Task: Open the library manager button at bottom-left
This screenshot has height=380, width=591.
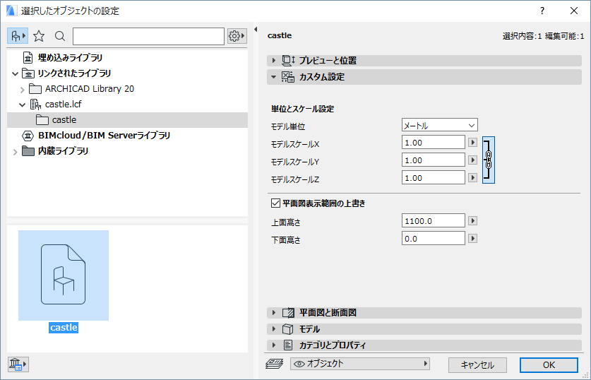Action: point(18,364)
